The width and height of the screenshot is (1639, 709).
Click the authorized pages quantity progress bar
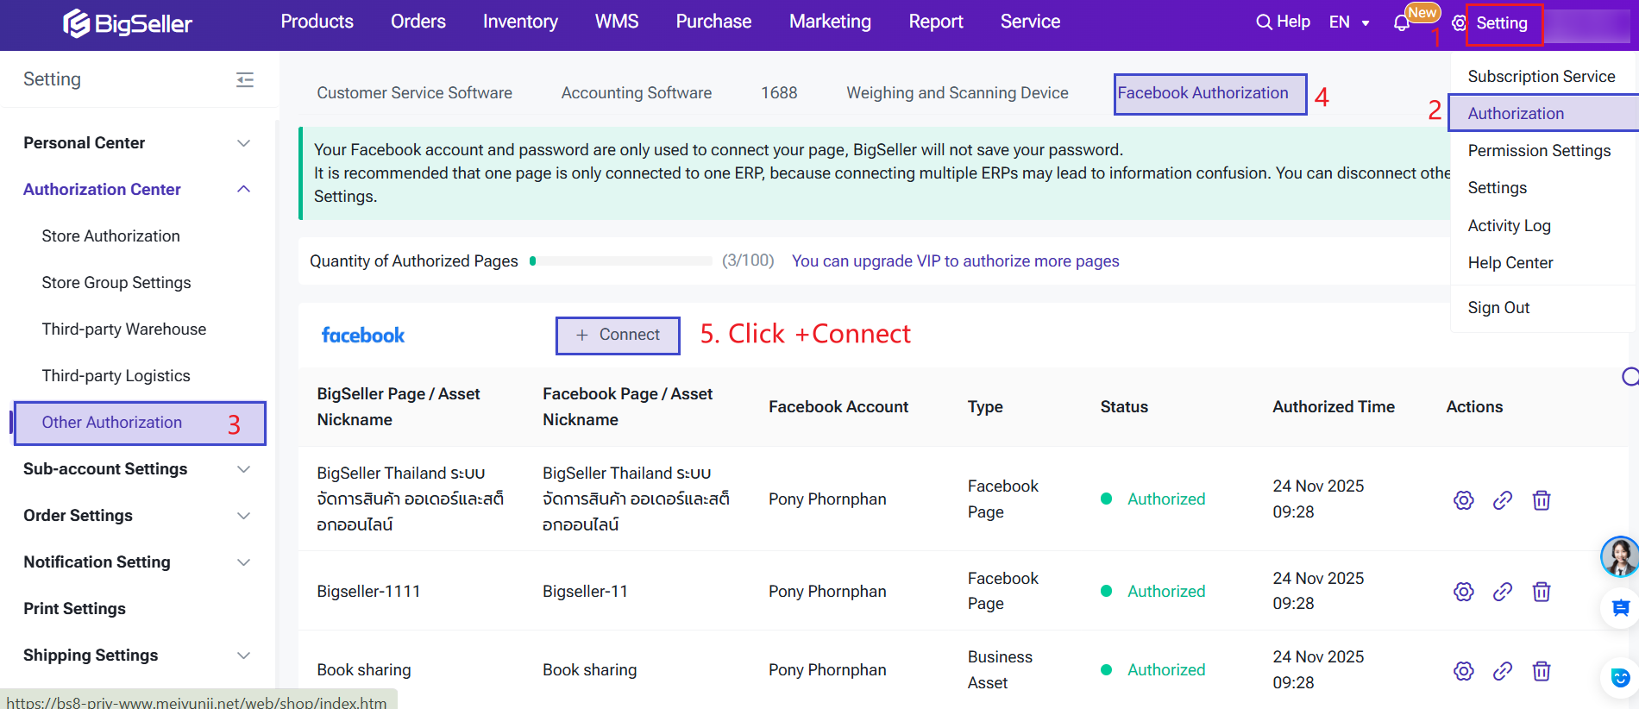[621, 261]
